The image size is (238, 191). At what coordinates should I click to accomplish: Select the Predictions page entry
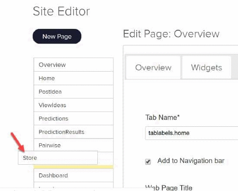(x=74, y=119)
